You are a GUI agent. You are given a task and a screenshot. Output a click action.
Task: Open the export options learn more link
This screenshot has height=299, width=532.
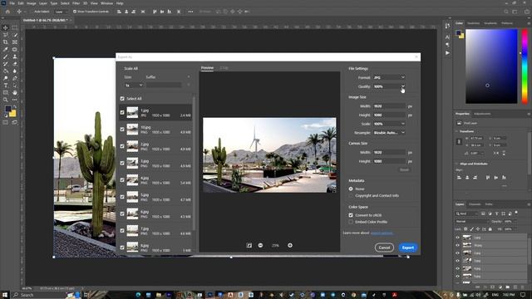[382, 233]
